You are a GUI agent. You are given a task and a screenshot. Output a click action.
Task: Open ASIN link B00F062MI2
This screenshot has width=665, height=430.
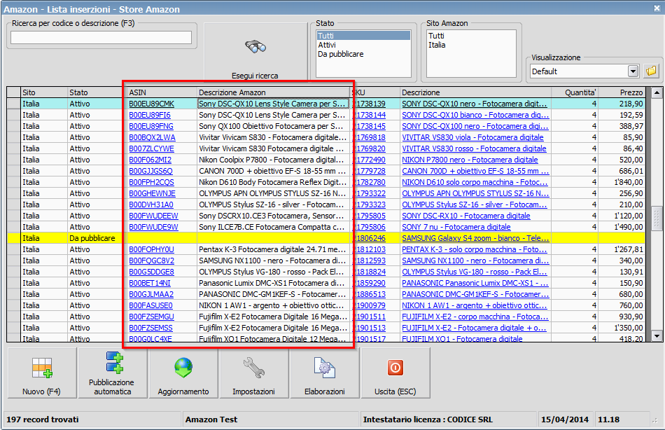150,160
